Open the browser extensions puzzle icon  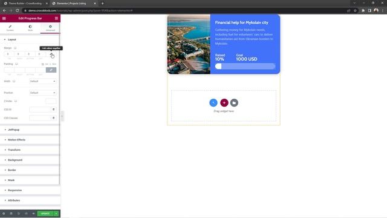(x=363, y=11)
